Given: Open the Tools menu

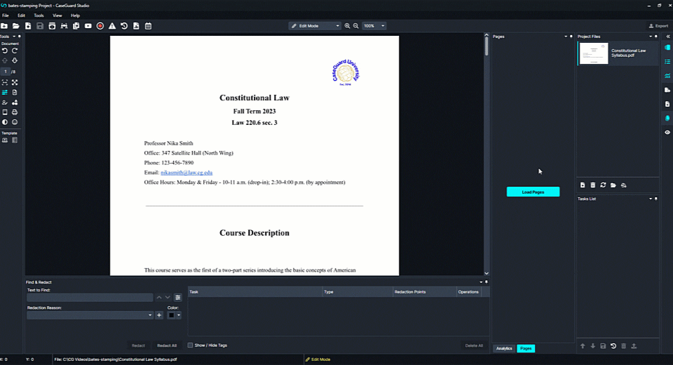Looking at the screenshot, I should pyautogui.click(x=39, y=15).
